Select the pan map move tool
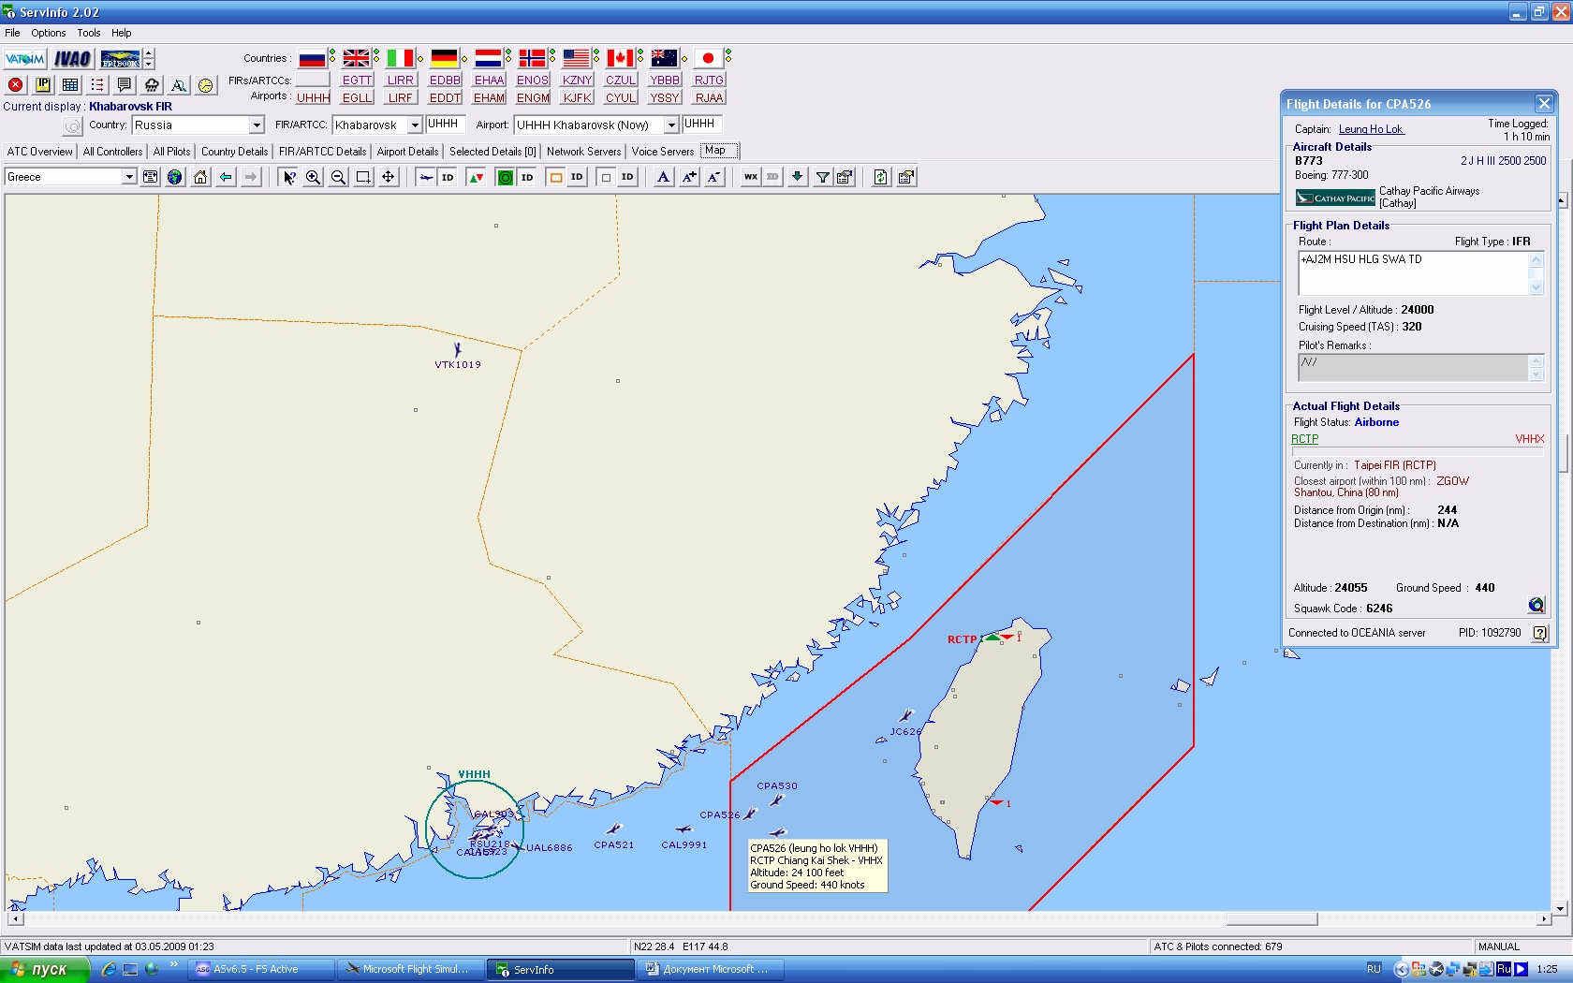The image size is (1573, 983). click(388, 177)
